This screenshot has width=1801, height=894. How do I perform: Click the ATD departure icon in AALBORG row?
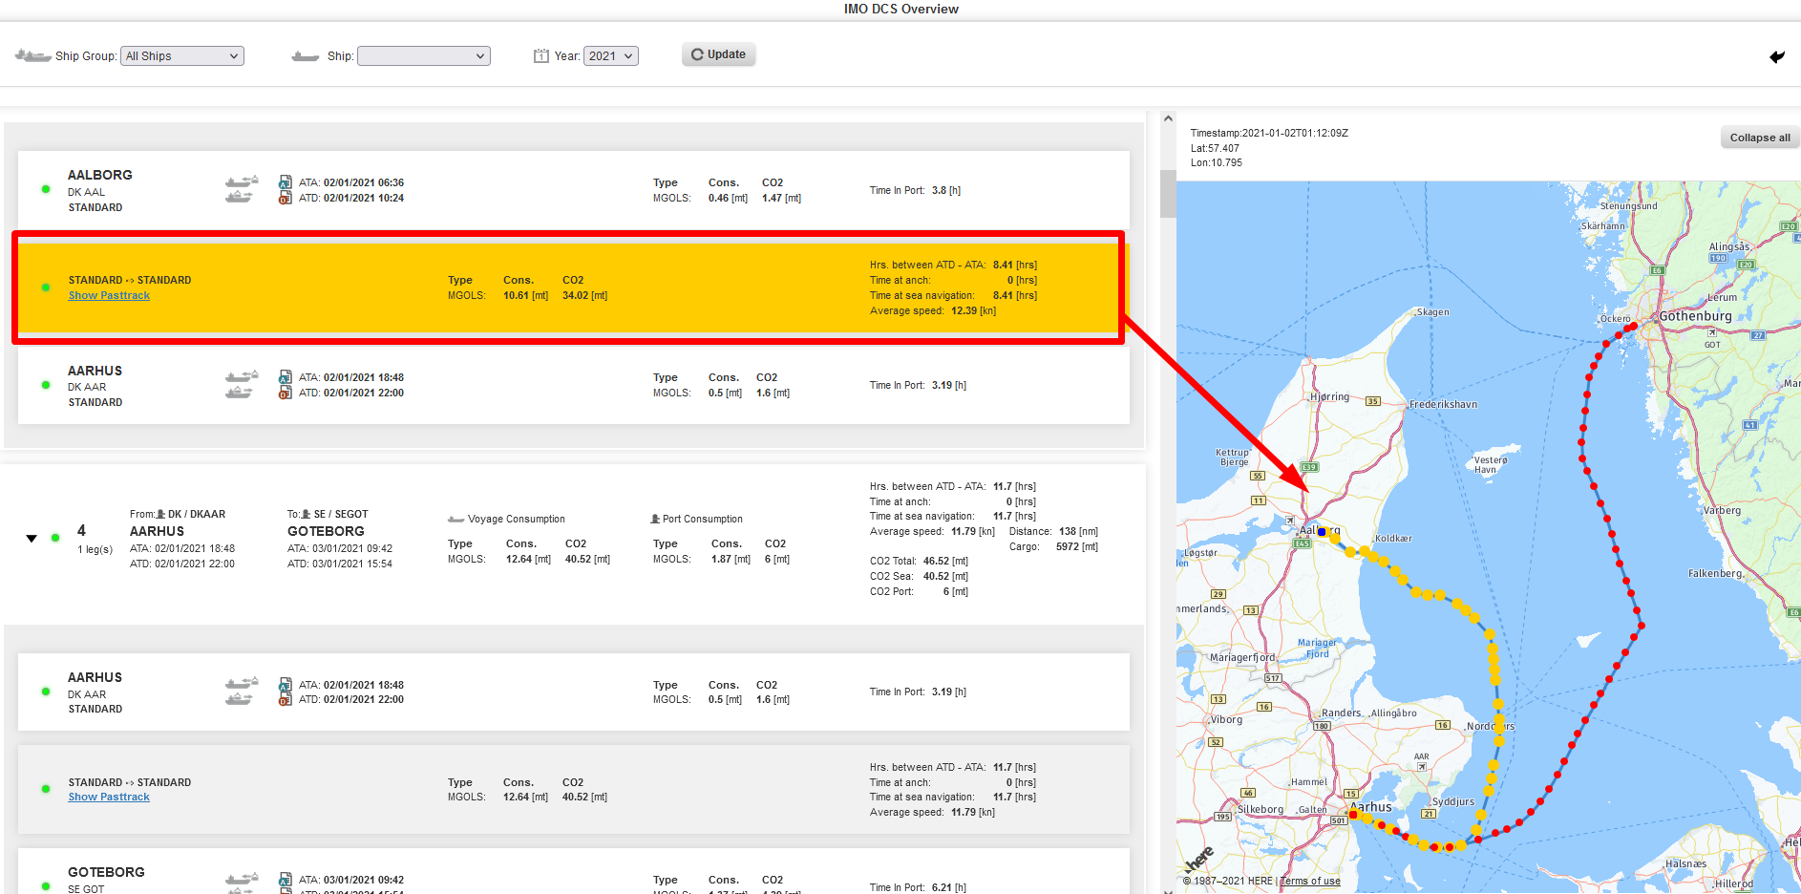pyautogui.click(x=285, y=198)
